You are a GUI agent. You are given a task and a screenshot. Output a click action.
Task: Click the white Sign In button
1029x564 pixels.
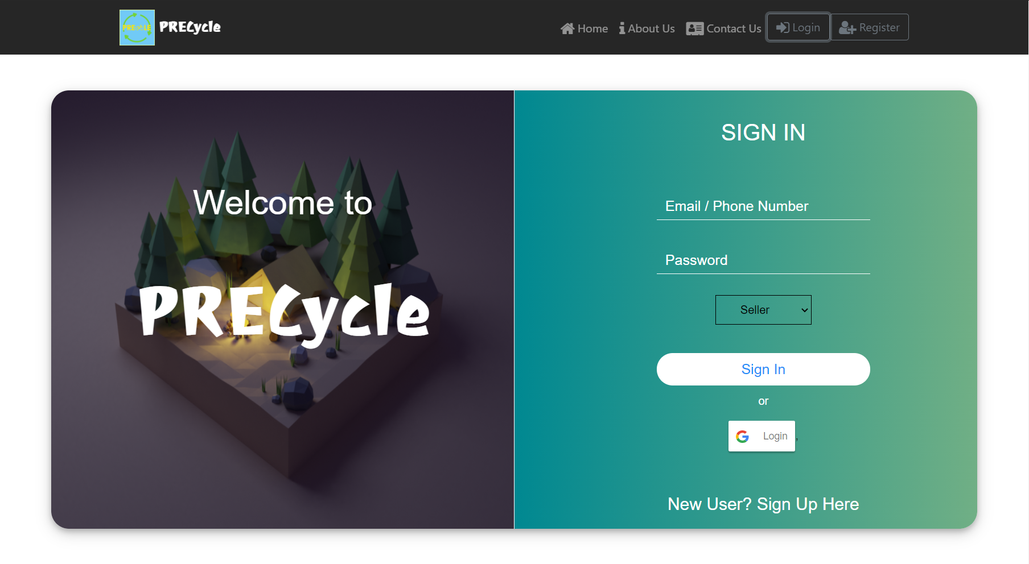point(763,370)
